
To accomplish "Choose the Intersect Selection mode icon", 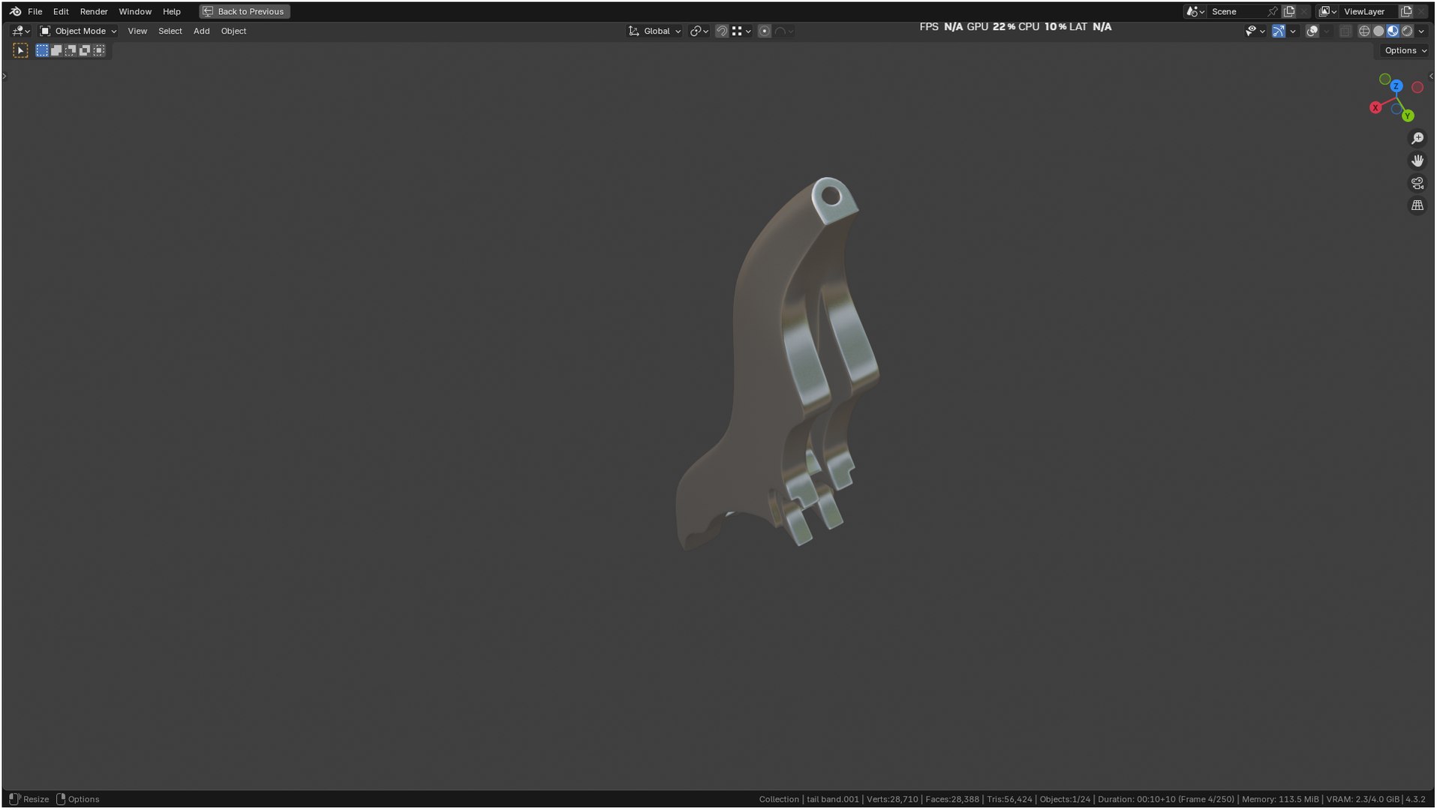I will 99,50.
